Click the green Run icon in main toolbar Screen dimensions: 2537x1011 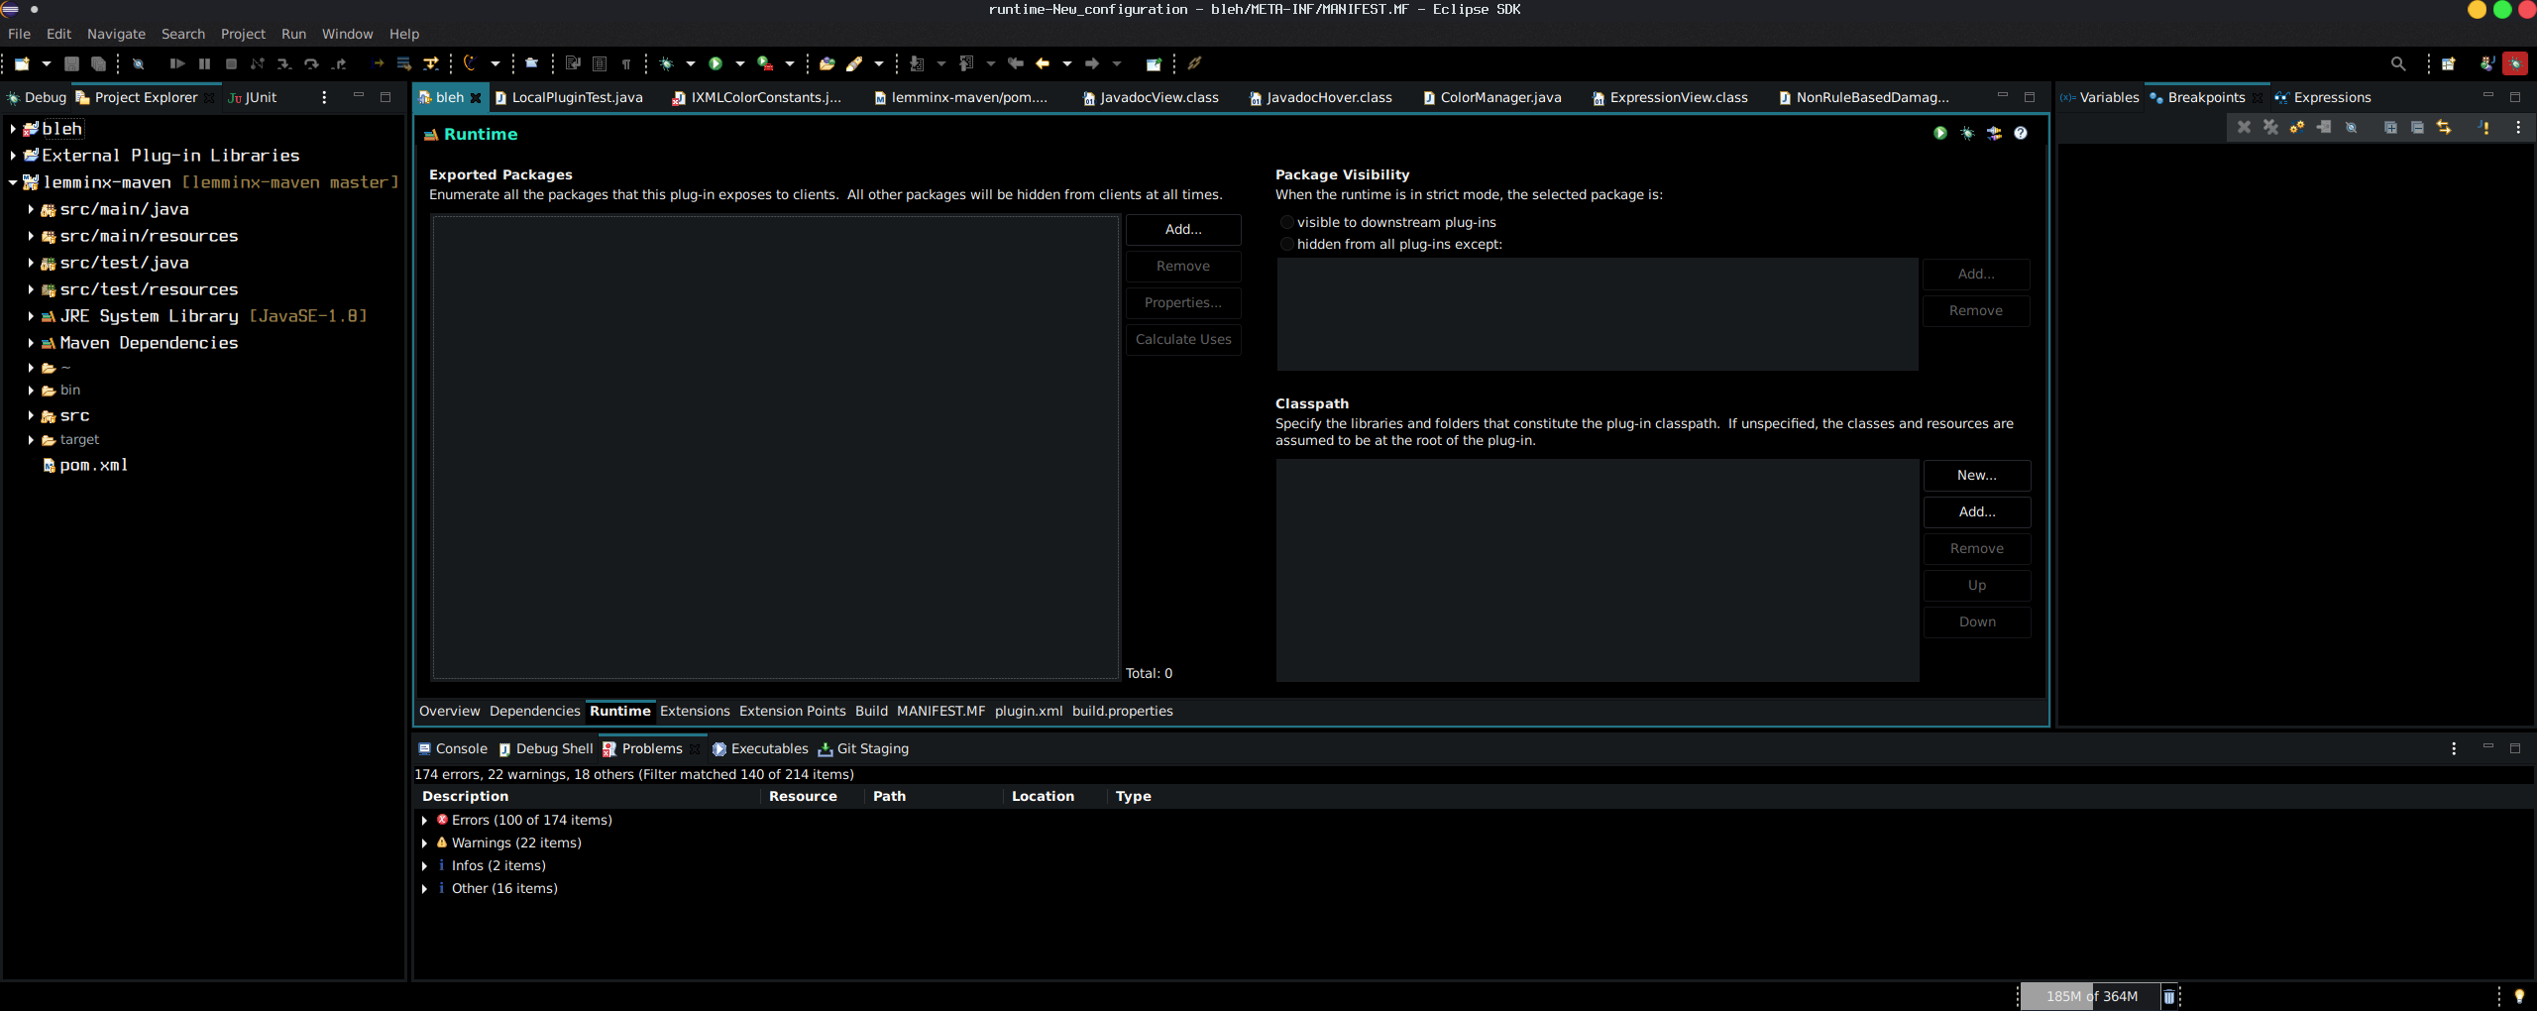(x=716, y=63)
